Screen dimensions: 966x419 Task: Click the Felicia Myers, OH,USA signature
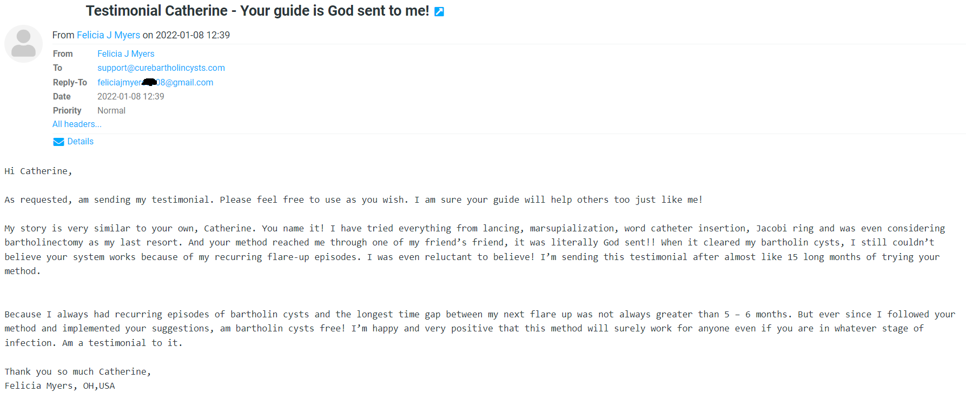60,386
